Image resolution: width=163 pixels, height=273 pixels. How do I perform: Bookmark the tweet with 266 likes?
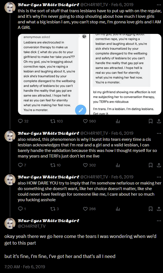(151, 209)
